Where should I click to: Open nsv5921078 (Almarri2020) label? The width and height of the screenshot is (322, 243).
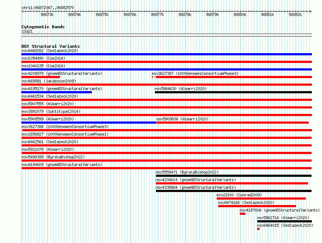tap(48, 149)
